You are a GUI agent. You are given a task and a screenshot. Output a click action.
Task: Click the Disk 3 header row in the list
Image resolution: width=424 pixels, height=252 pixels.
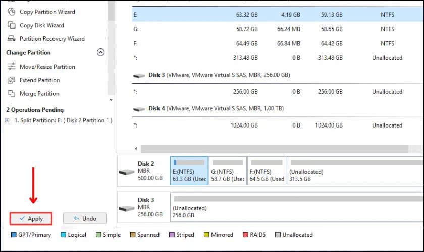[x=278, y=75]
